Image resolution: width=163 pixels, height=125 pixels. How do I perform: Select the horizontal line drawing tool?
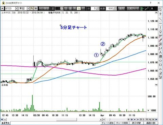click(160, 23)
